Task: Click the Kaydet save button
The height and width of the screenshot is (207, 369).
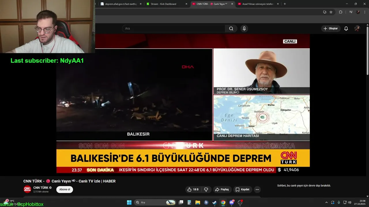Action: (242, 189)
